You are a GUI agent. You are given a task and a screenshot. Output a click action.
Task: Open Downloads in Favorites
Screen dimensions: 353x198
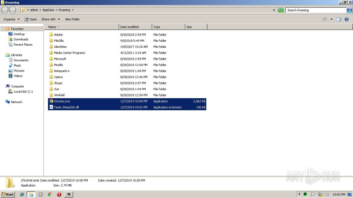point(21,39)
